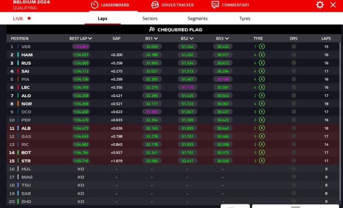Click the Leaderboard stopwatch icon

point(94,5)
